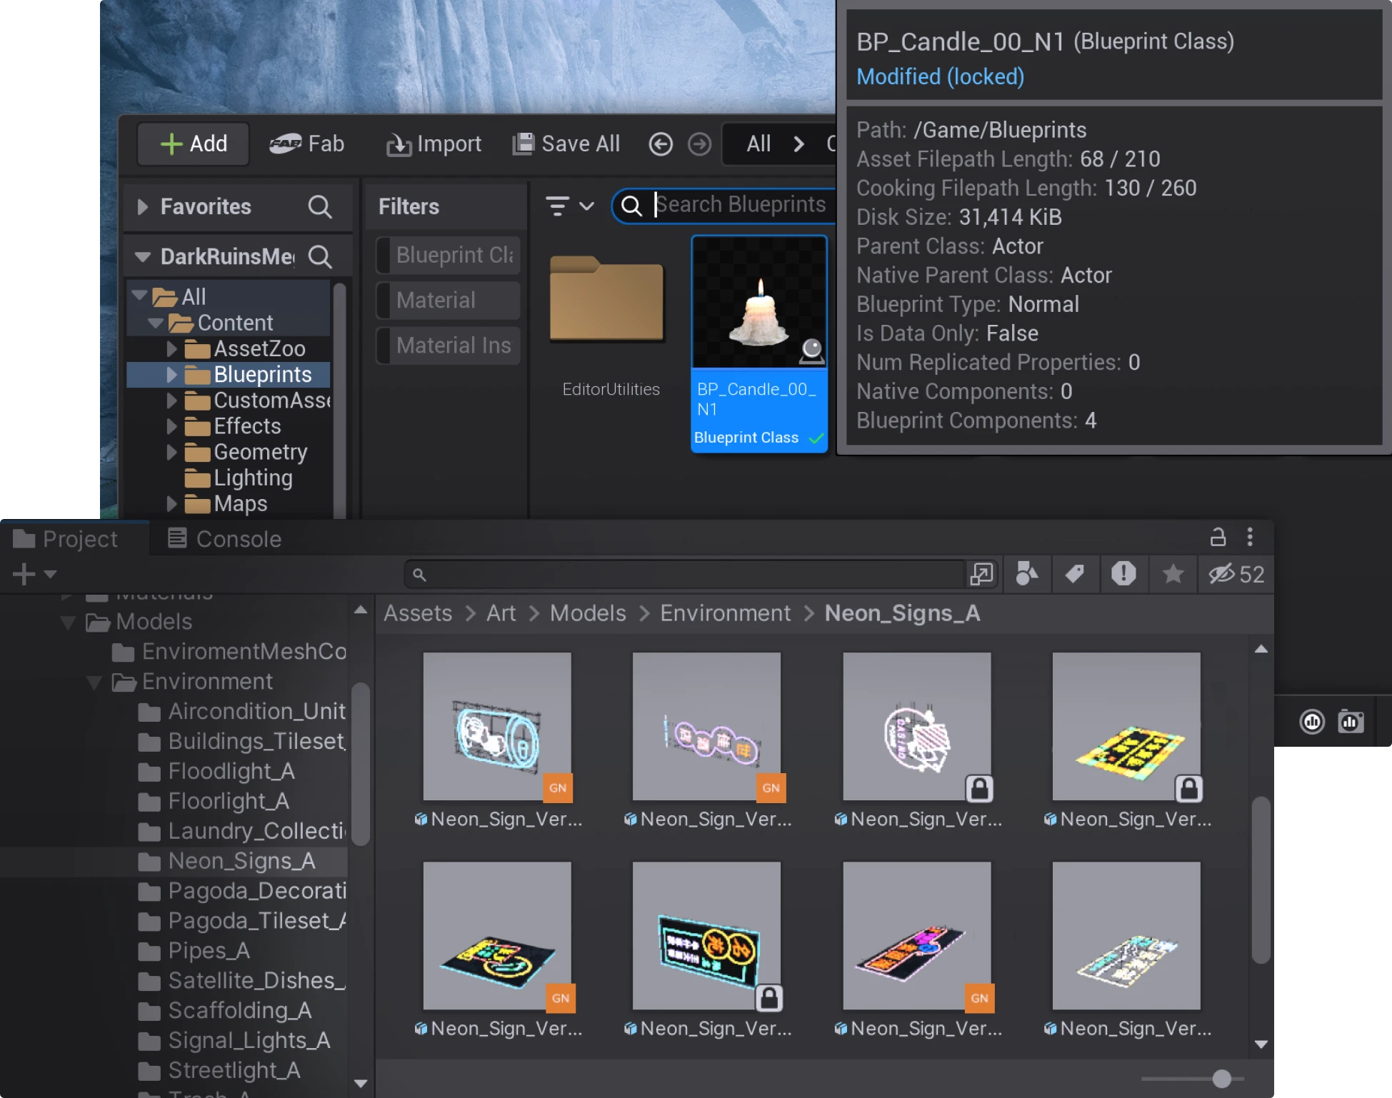The width and height of the screenshot is (1392, 1098).
Task: Adjust the thumbnail size slider
Action: [1223, 1077]
